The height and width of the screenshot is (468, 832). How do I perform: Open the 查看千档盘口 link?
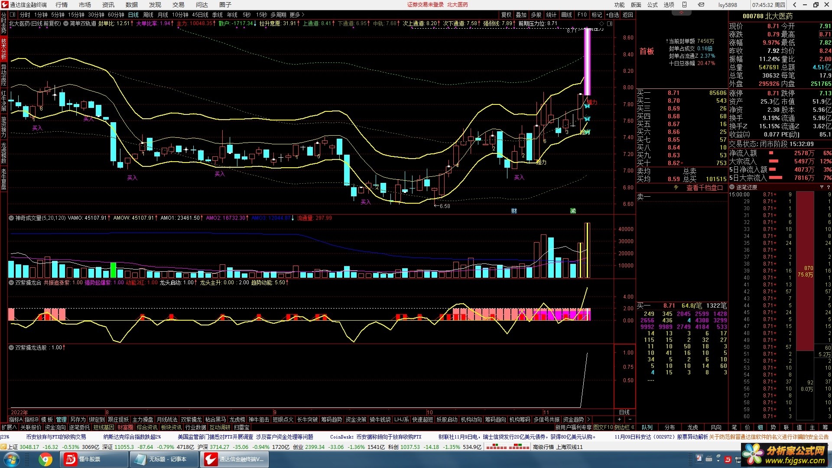click(705, 188)
